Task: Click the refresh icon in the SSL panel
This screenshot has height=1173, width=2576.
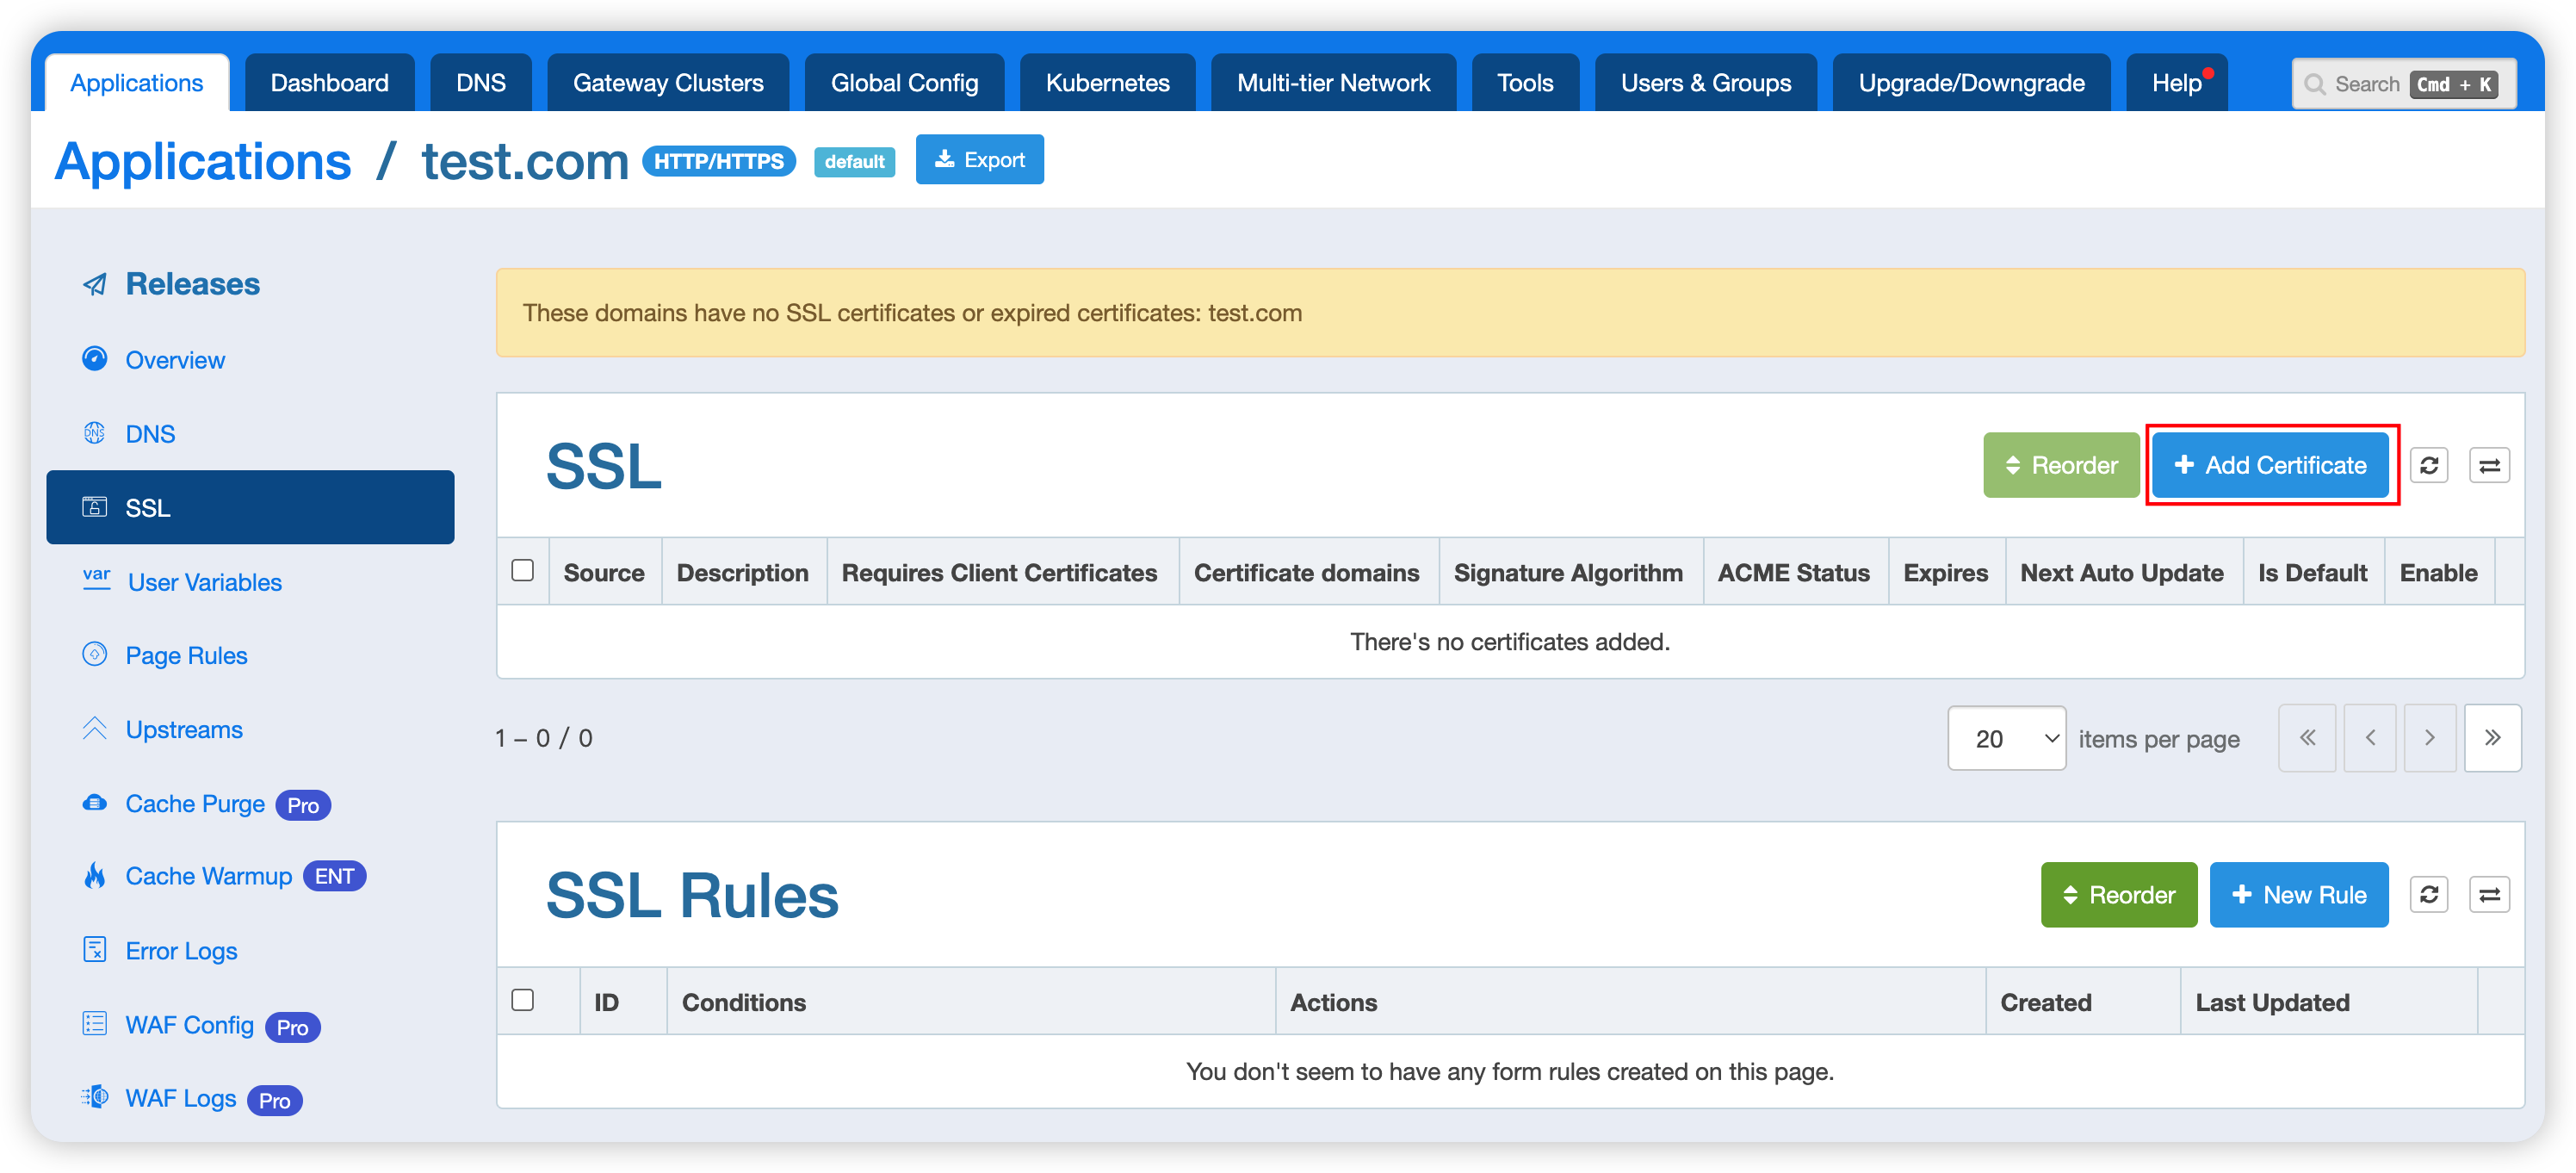Action: (2428, 465)
